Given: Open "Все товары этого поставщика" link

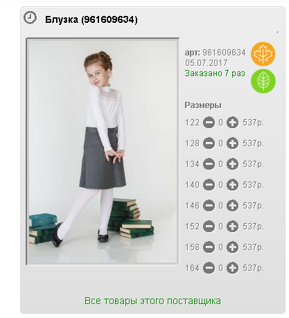Looking at the screenshot, I should click(152, 301).
